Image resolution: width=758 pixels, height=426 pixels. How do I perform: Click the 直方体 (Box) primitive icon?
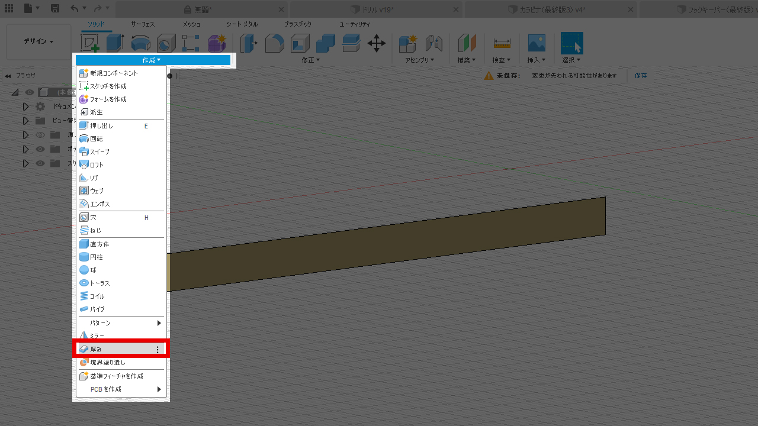84,244
